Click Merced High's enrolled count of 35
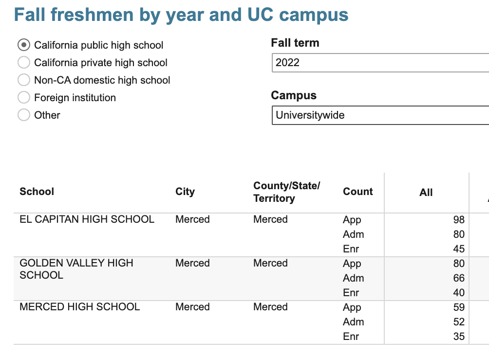Screen dimensions: 489x356 [x=458, y=337]
